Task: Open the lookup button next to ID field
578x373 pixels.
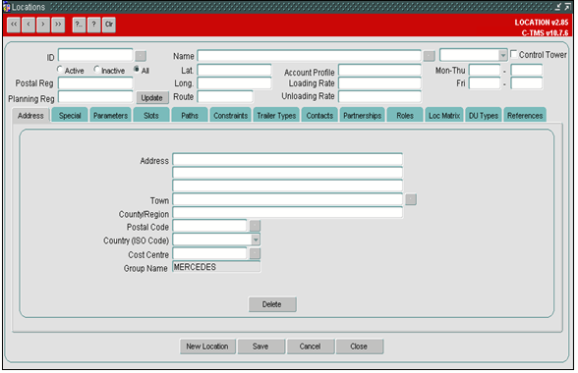Action: 141,56
